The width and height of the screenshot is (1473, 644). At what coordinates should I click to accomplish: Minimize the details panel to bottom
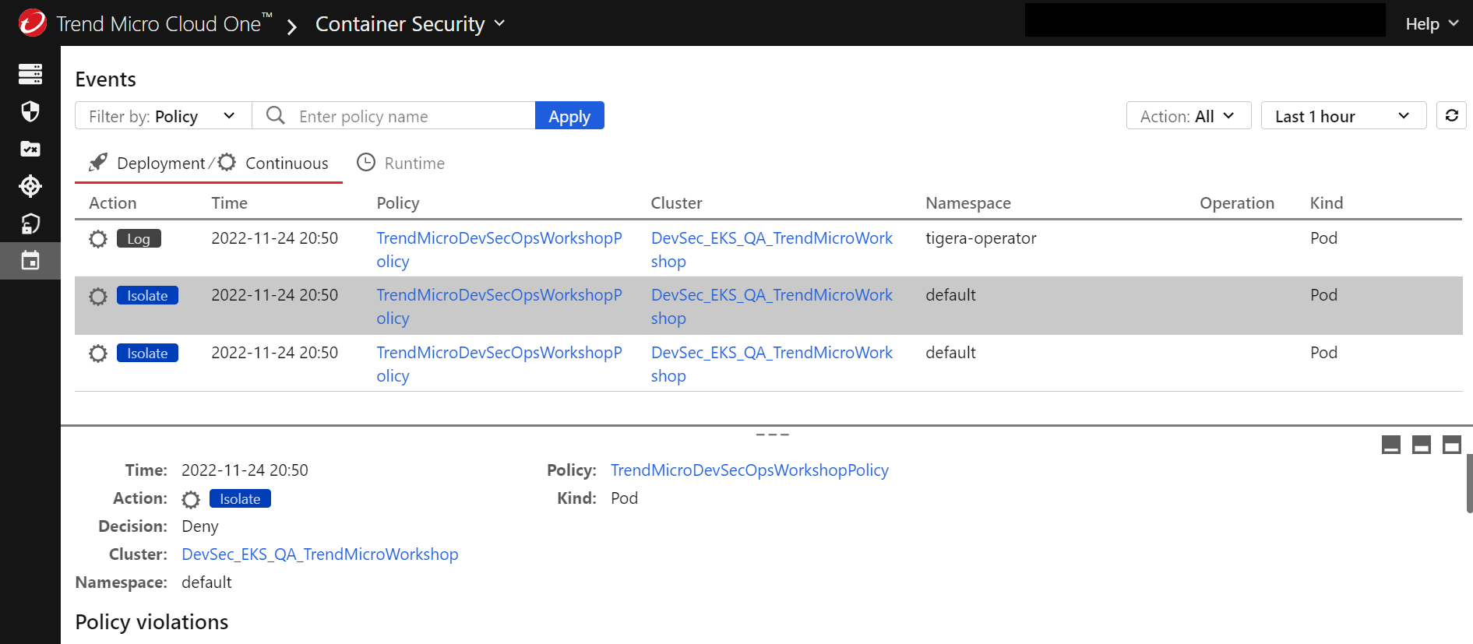tap(1391, 445)
